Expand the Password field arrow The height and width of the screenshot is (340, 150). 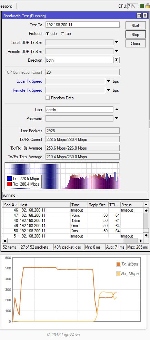[117, 118]
